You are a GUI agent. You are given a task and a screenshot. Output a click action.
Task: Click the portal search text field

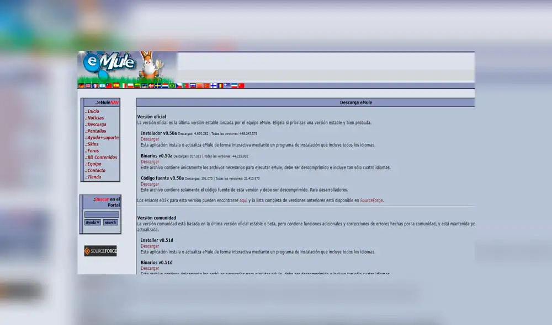pyautogui.click(x=102, y=214)
